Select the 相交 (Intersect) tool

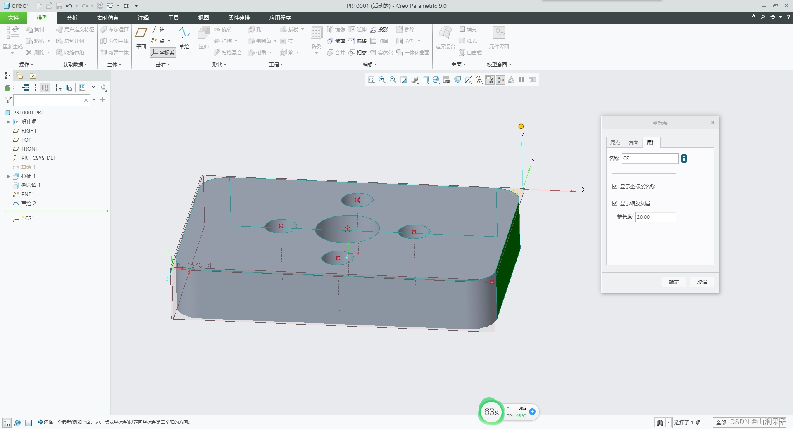(357, 52)
